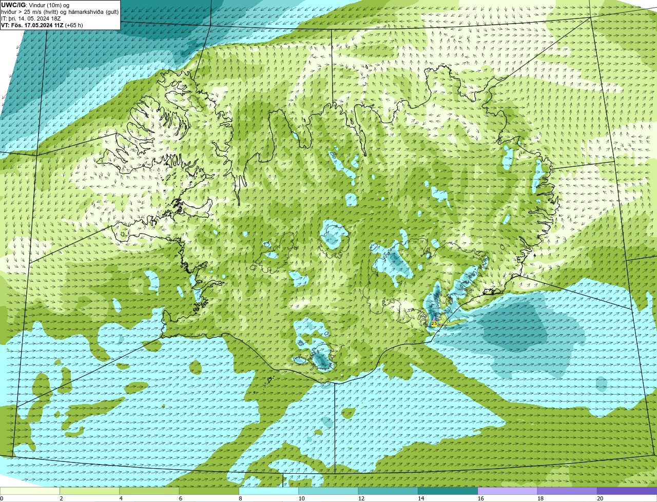Pick the 18–20 m/s purple legend swatch

click(567, 491)
